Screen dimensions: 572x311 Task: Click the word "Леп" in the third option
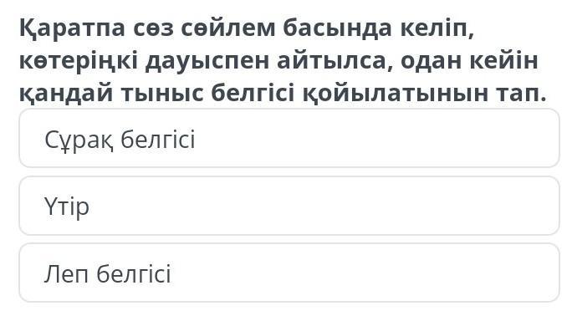[66, 273]
